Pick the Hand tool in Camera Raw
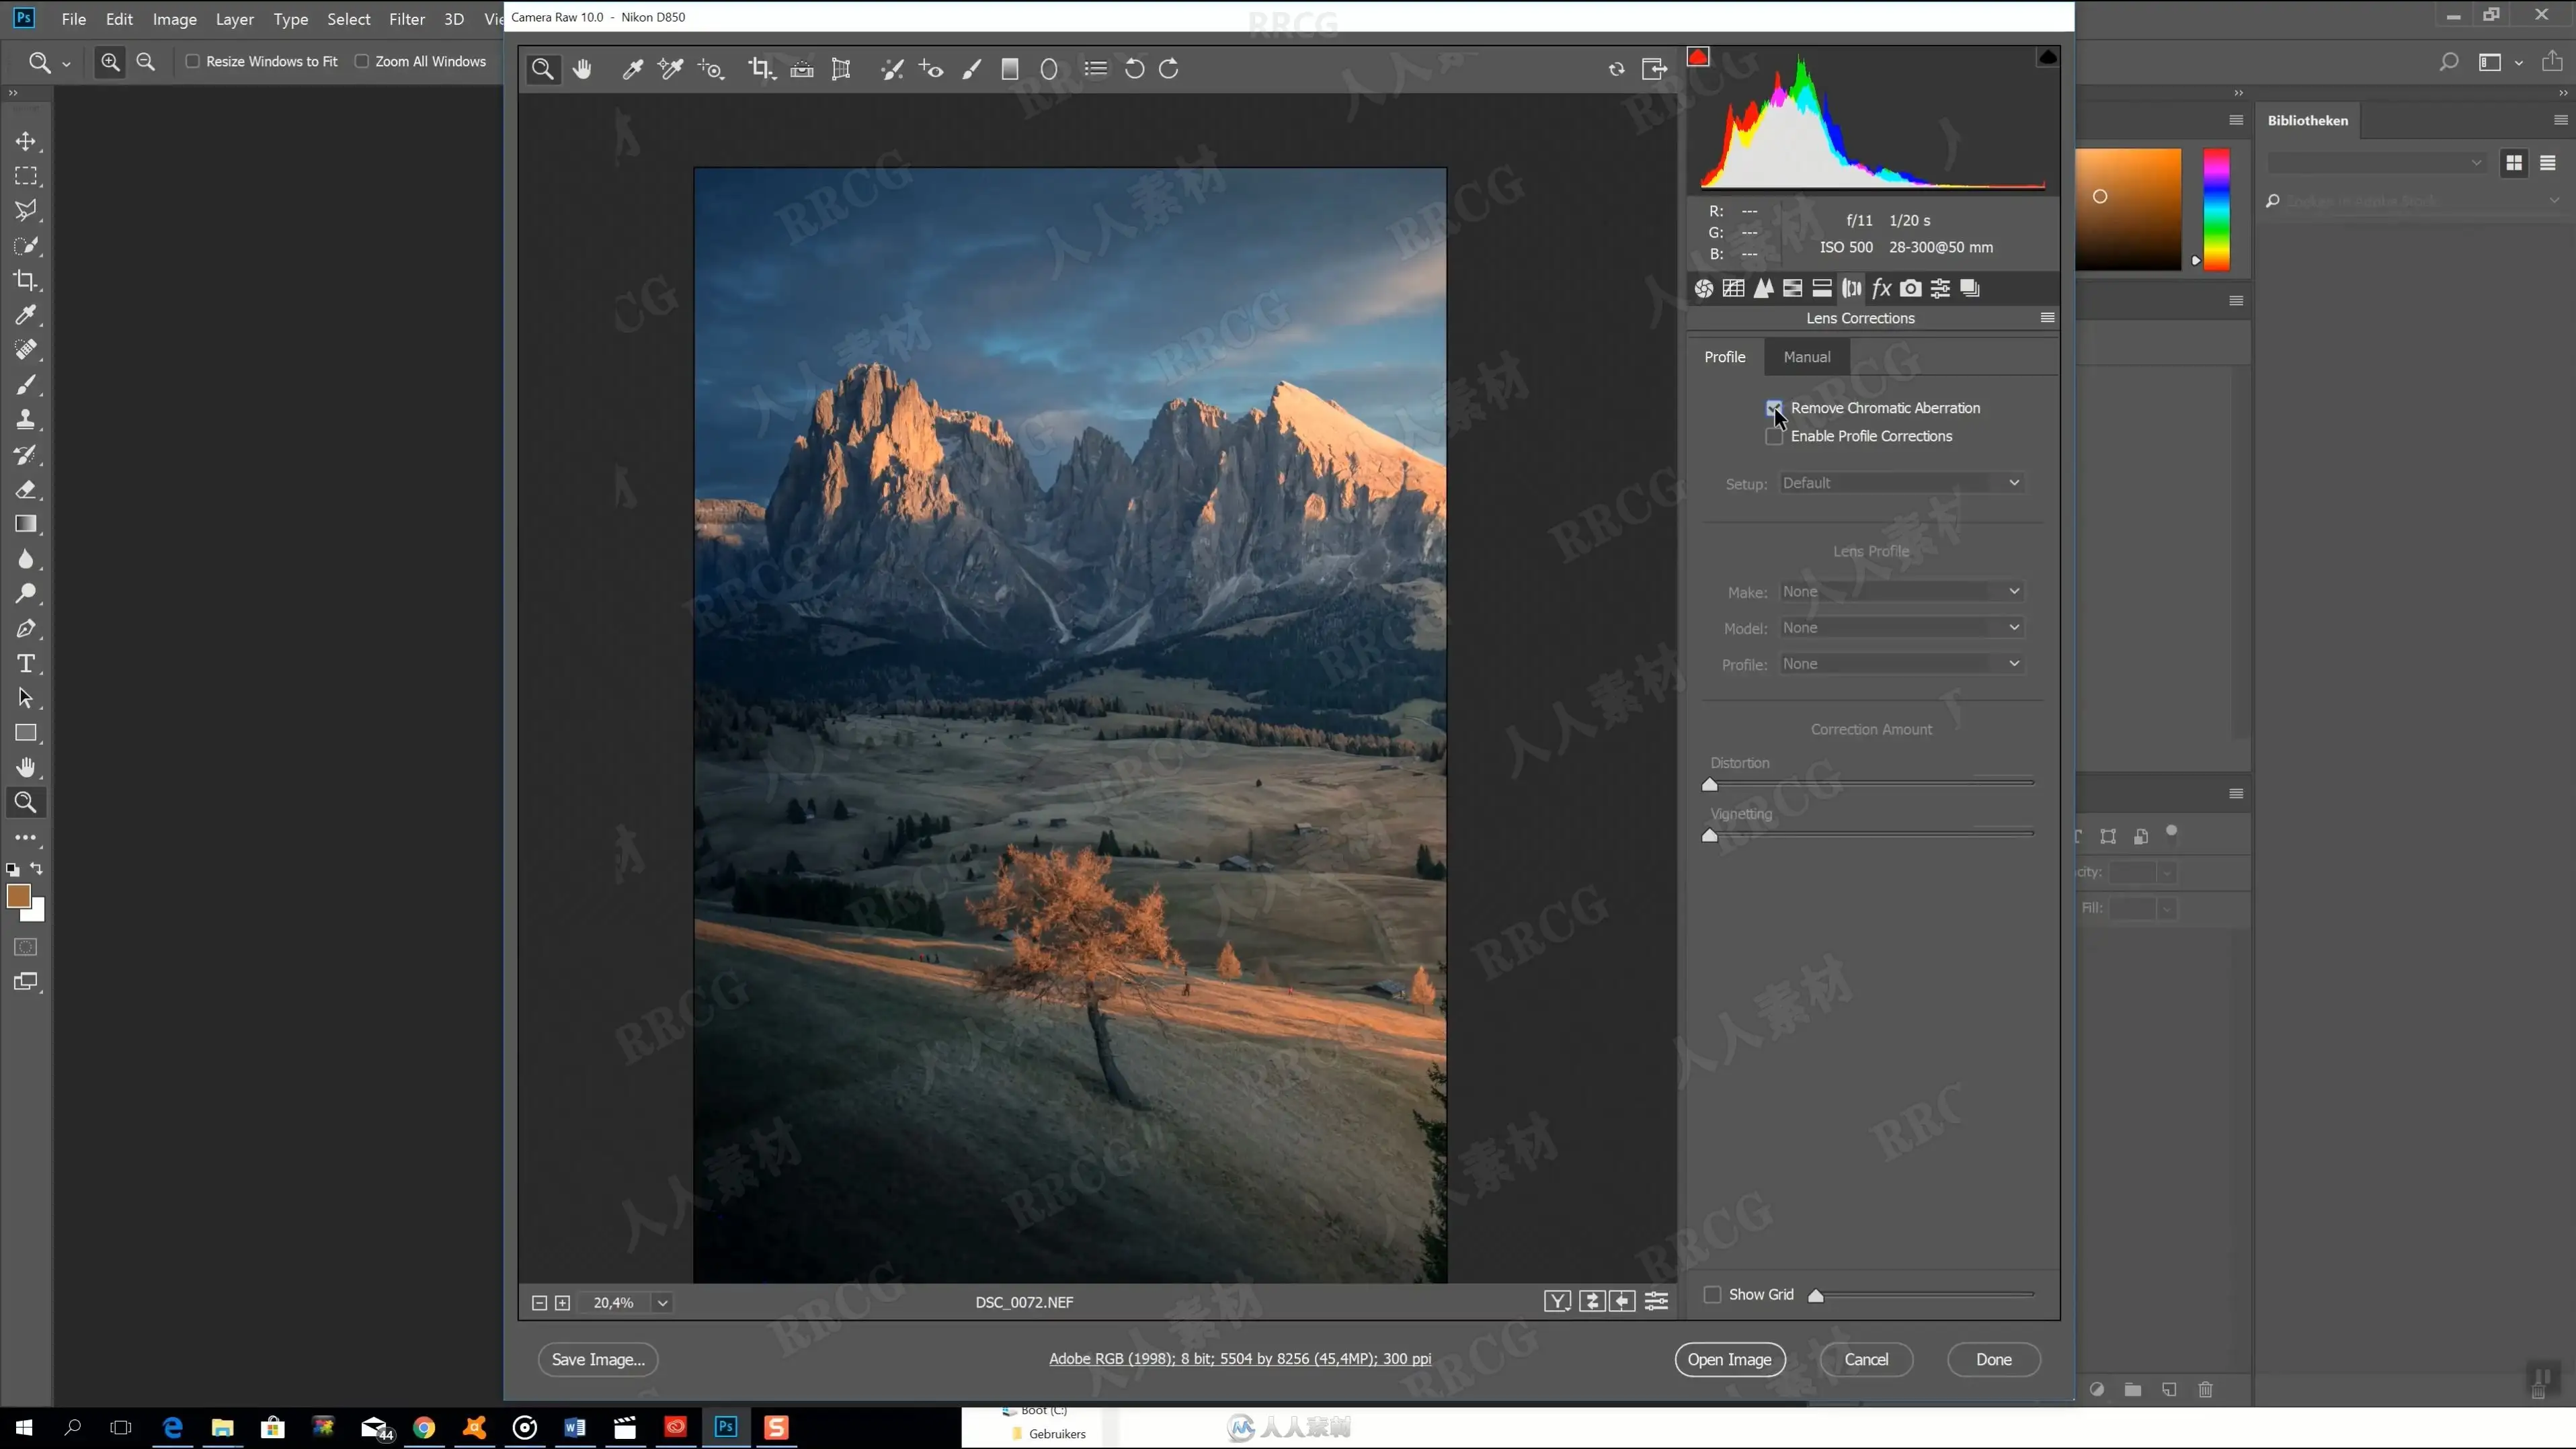This screenshot has height=1449, width=2576. pyautogui.click(x=582, y=69)
